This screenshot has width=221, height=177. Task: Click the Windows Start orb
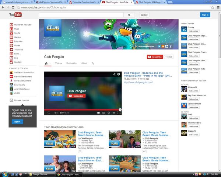[5, 174]
